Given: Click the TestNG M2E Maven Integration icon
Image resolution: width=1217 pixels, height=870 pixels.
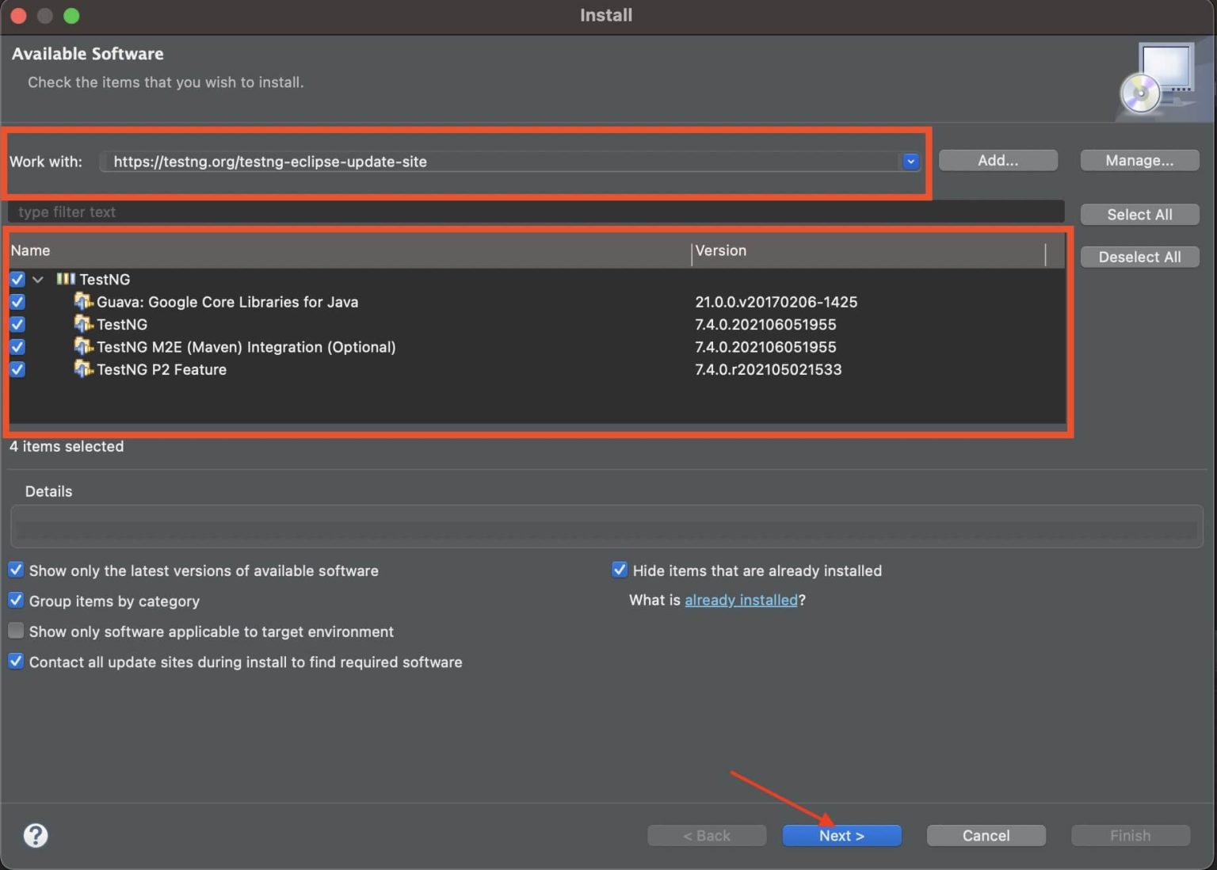Looking at the screenshot, I should click(83, 347).
